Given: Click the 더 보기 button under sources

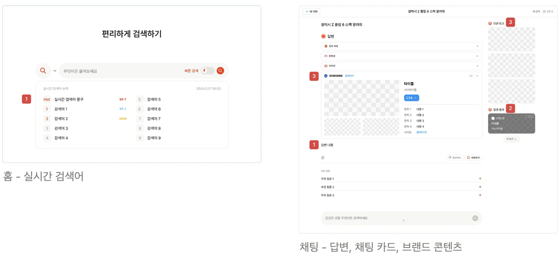Looking at the screenshot, I should pos(511,139).
